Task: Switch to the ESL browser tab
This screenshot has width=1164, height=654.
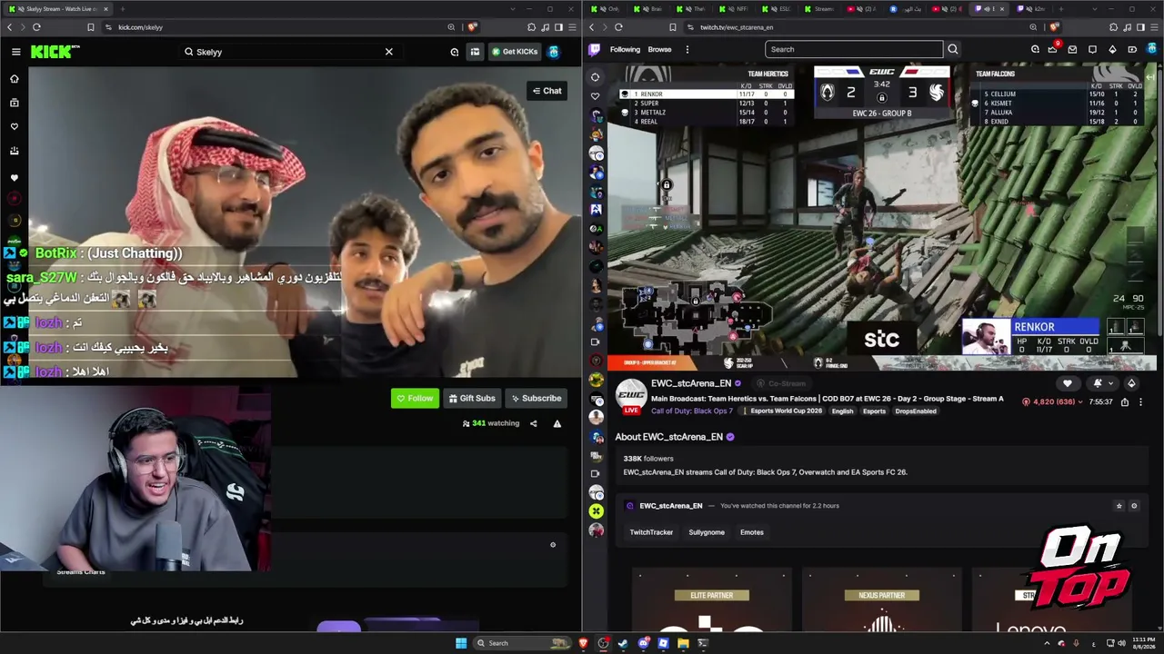Action: pos(778,9)
